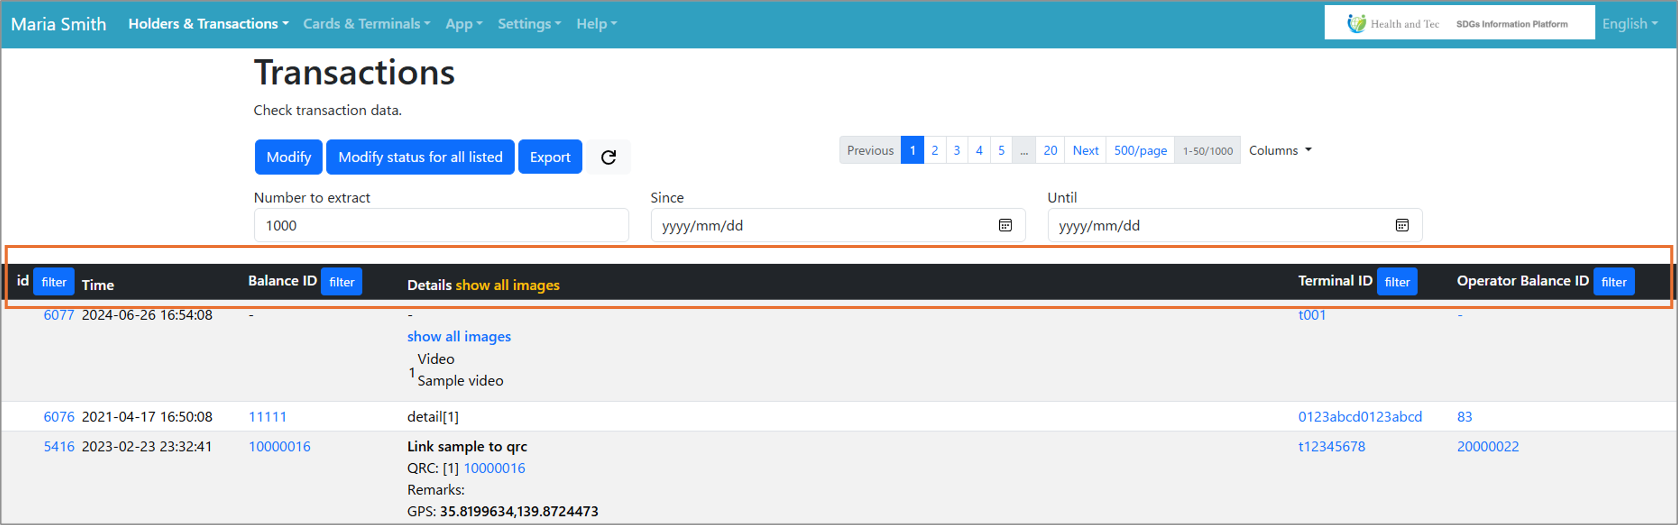This screenshot has height=525, width=1678.
Task: Open Holders & Transactions menu
Action: click(208, 24)
